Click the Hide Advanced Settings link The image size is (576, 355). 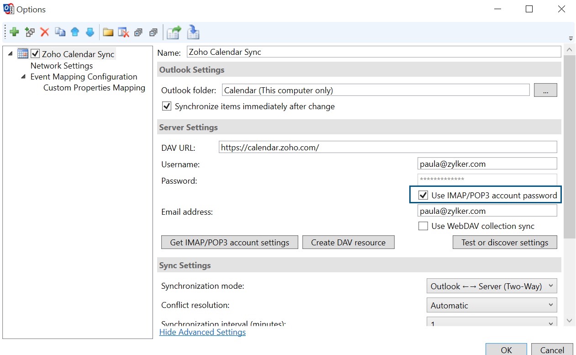(202, 332)
